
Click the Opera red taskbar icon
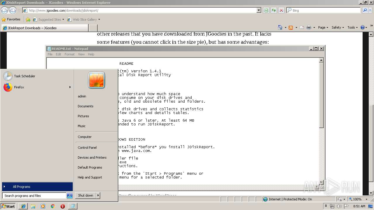click(x=63, y=206)
